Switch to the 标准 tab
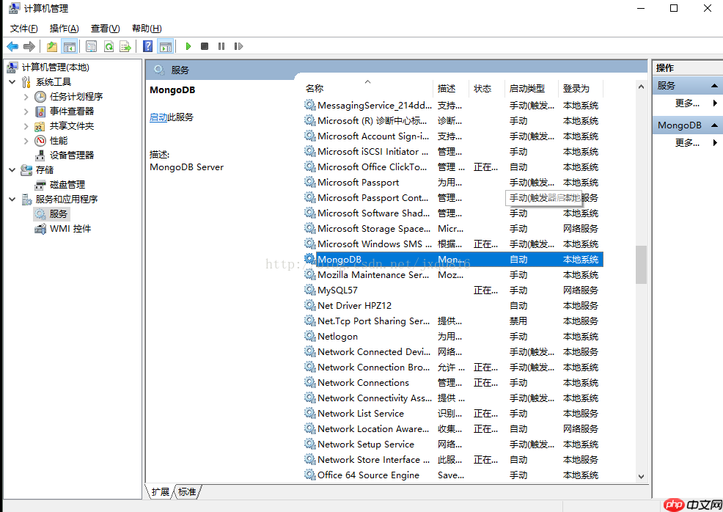This screenshot has height=512, width=723. [x=187, y=492]
